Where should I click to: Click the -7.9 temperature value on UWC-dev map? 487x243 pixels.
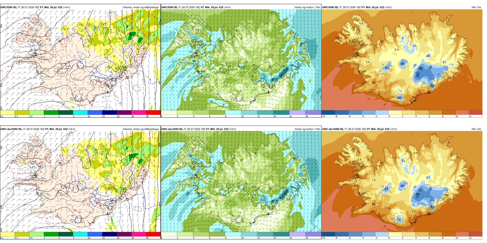(x=432, y=207)
